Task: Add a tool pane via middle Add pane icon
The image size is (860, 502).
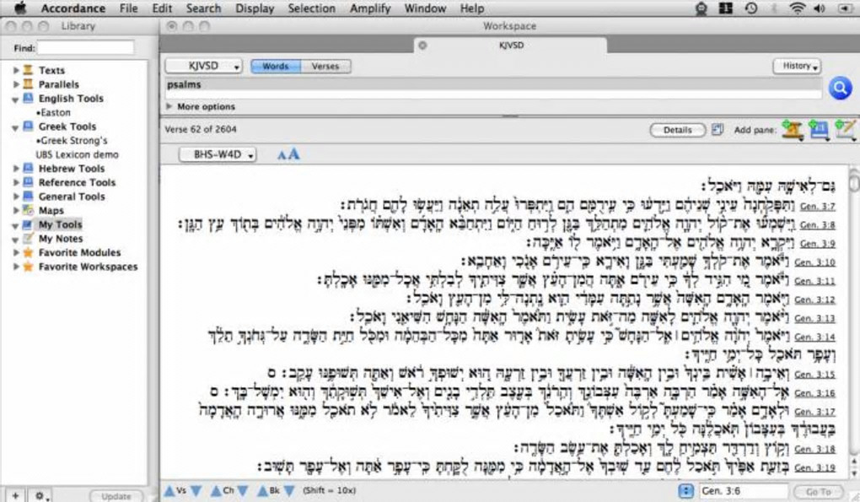Action: coord(819,130)
